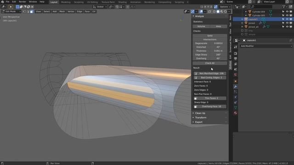Open the Modifier properties wrench tab
Screen dimensions: 294x165
pyautogui.click(x=236, y=87)
